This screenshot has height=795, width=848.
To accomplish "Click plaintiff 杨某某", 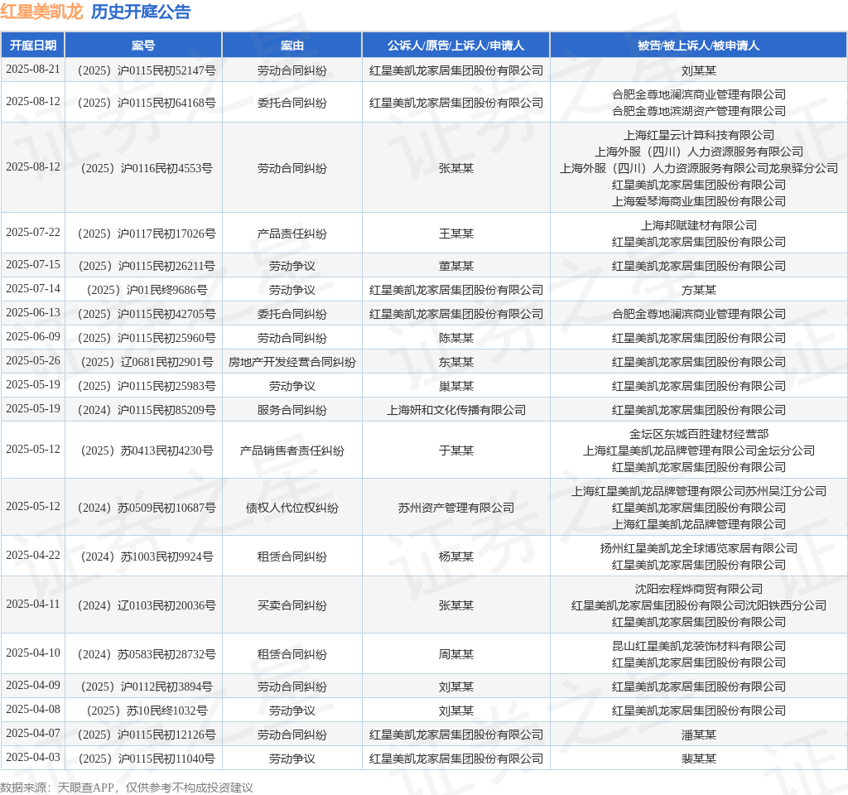I will coord(456,556).
